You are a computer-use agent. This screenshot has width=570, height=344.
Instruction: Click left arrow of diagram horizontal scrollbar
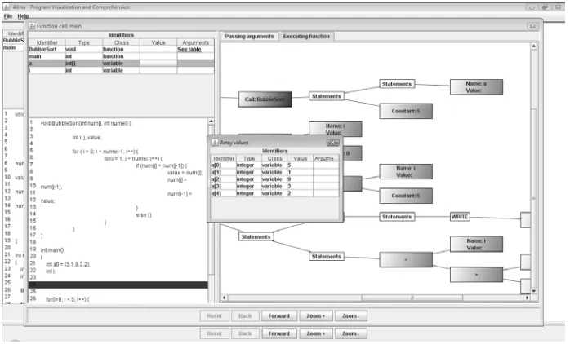click(x=225, y=298)
